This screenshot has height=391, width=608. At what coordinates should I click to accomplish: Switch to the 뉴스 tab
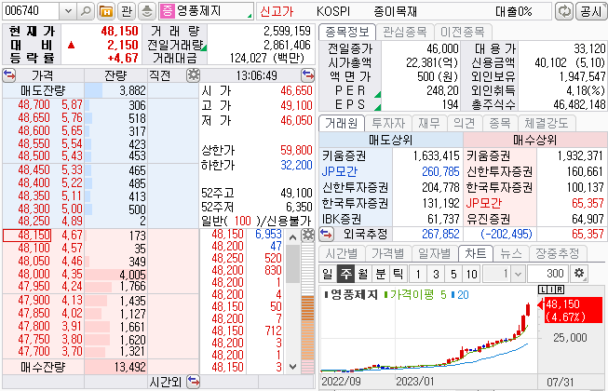click(510, 253)
